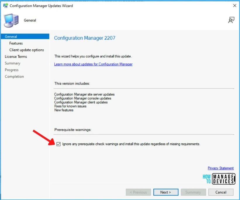Click 'This wizard helps you configure' text
This screenshot has width=240, height=200.
tap(93, 56)
